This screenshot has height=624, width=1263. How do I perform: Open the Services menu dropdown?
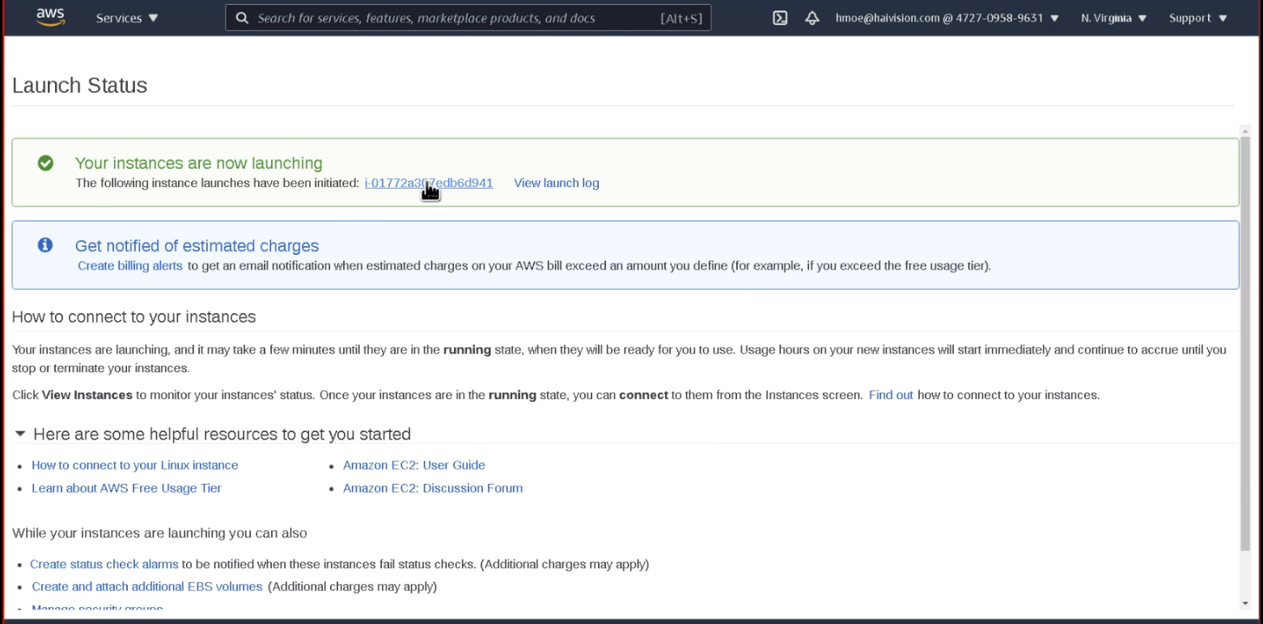(127, 18)
